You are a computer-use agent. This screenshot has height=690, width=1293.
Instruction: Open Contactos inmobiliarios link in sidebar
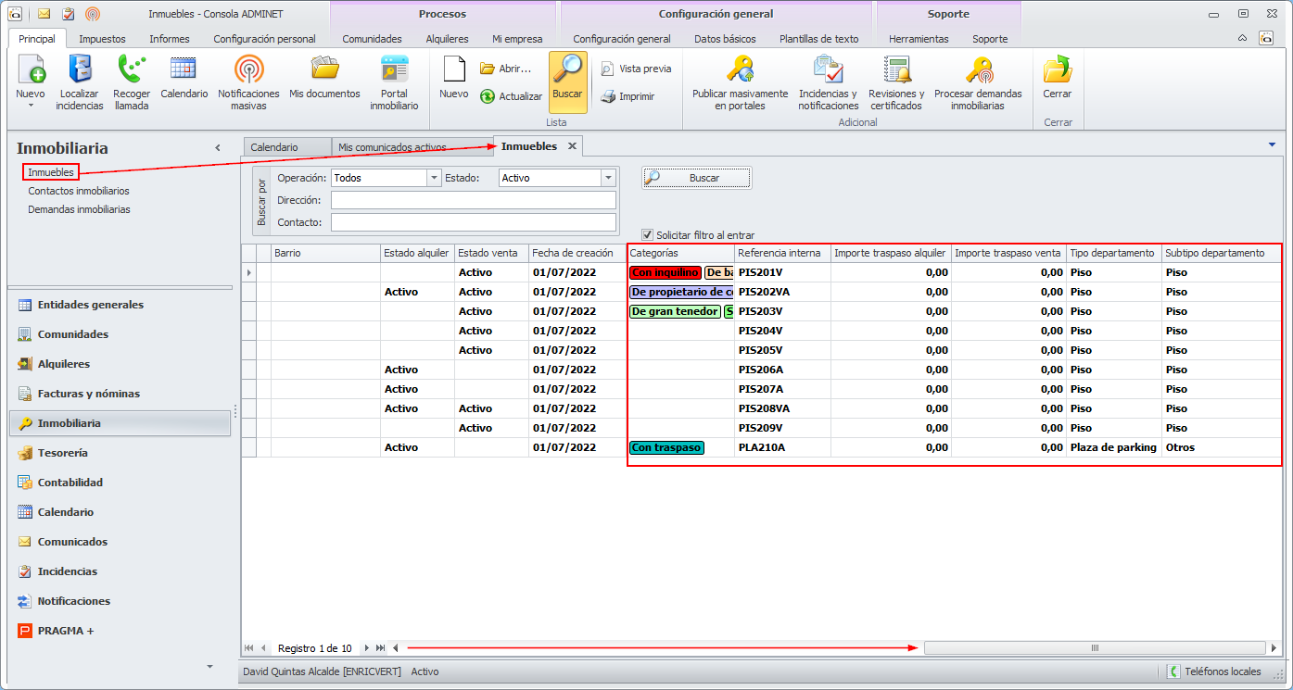click(79, 191)
